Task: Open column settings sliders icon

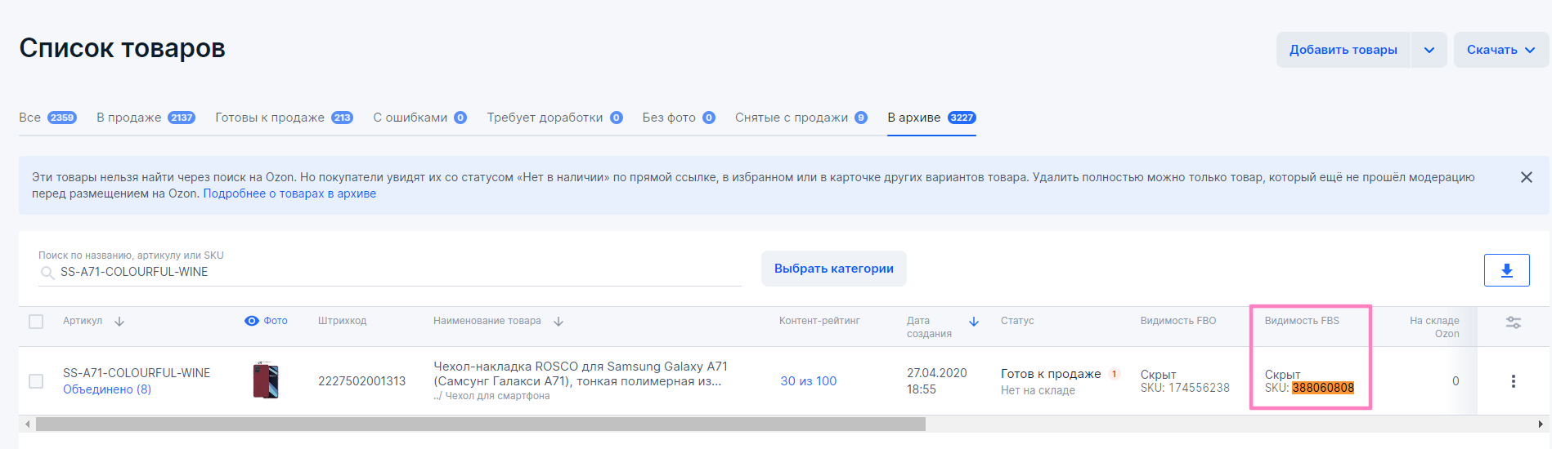Action: coord(1514,322)
